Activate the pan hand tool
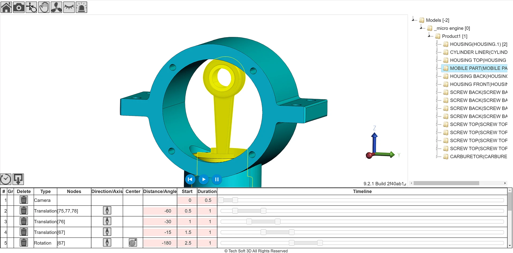Image resolution: width=513 pixels, height=253 pixels. pos(44,7)
